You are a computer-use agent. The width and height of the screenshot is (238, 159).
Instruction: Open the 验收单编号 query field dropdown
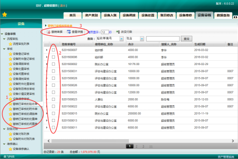click(122, 39)
